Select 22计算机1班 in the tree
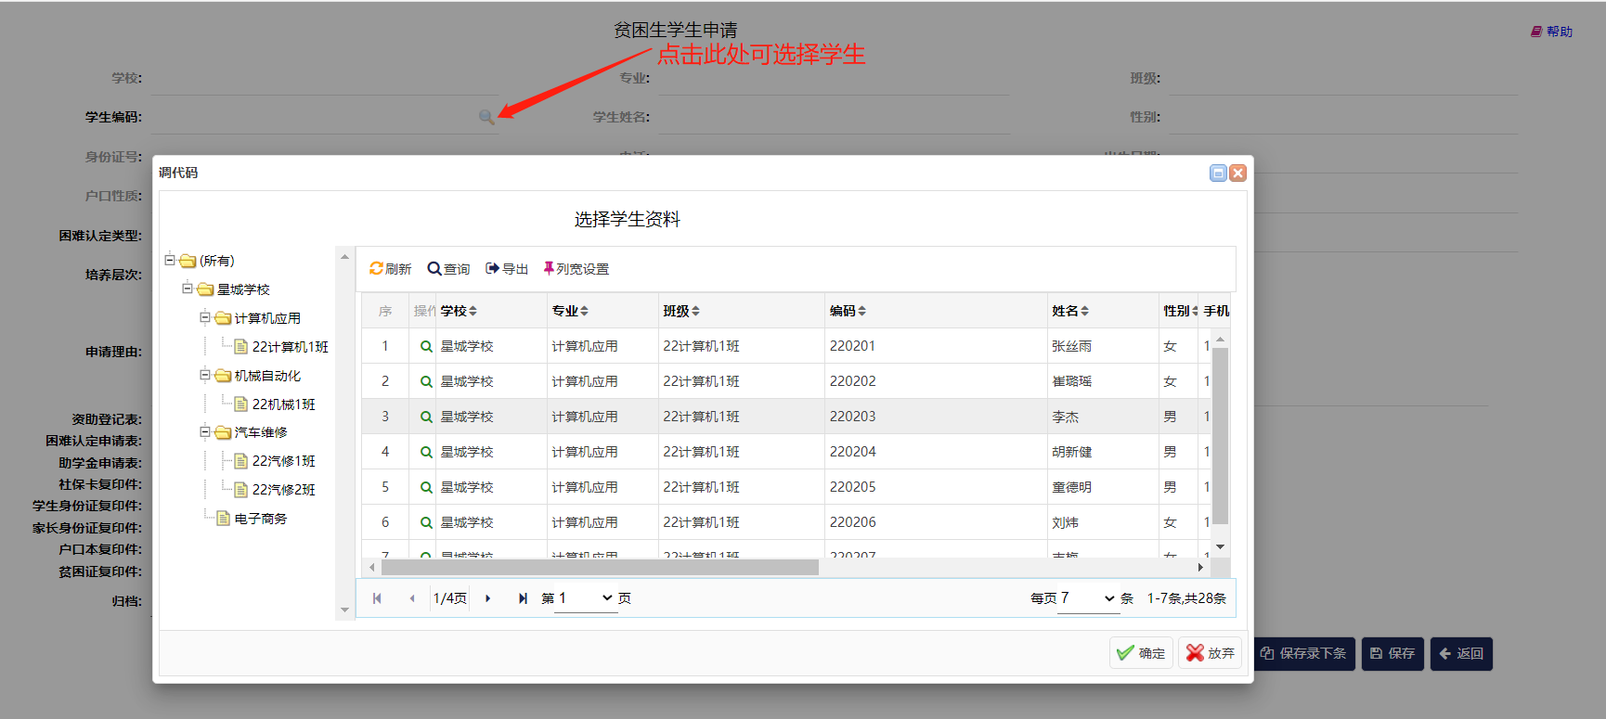This screenshot has width=1606, height=719. tap(290, 347)
